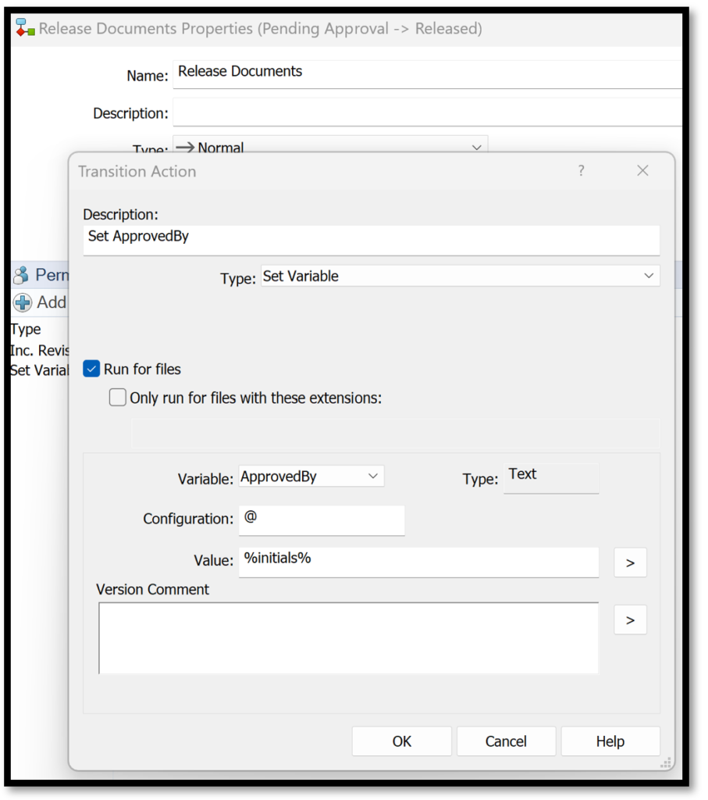The width and height of the screenshot is (708, 800).
Task: Open context help via the question mark icon
Action: click(x=581, y=170)
